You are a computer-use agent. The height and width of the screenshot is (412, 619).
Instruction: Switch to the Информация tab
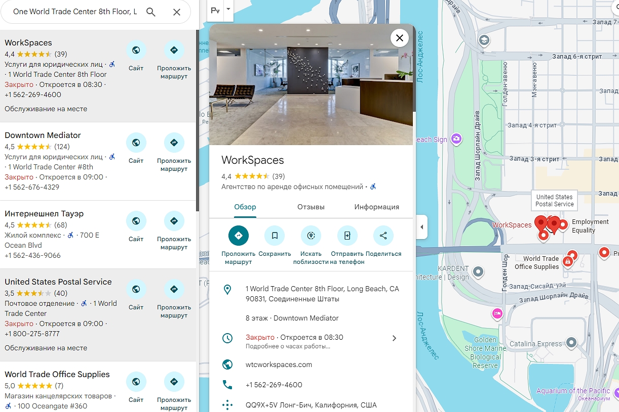pyautogui.click(x=376, y=207)
